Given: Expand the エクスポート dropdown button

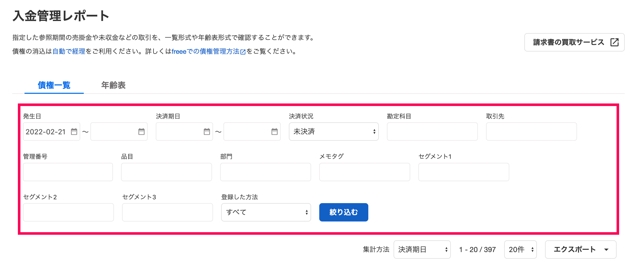Looking at the screenshot, I should tap(581, 250).
